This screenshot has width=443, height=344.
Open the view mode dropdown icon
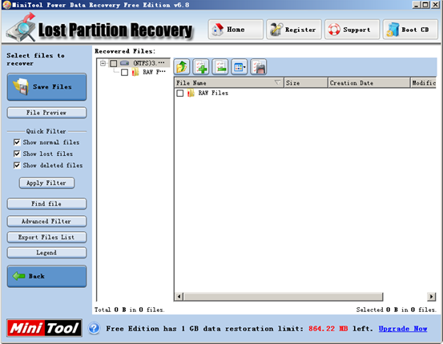[x=240, y=67]
